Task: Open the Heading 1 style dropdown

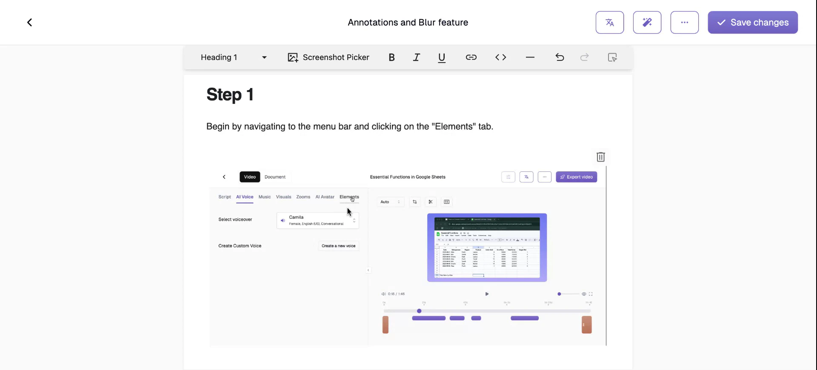Action: (x=234, y=57)
